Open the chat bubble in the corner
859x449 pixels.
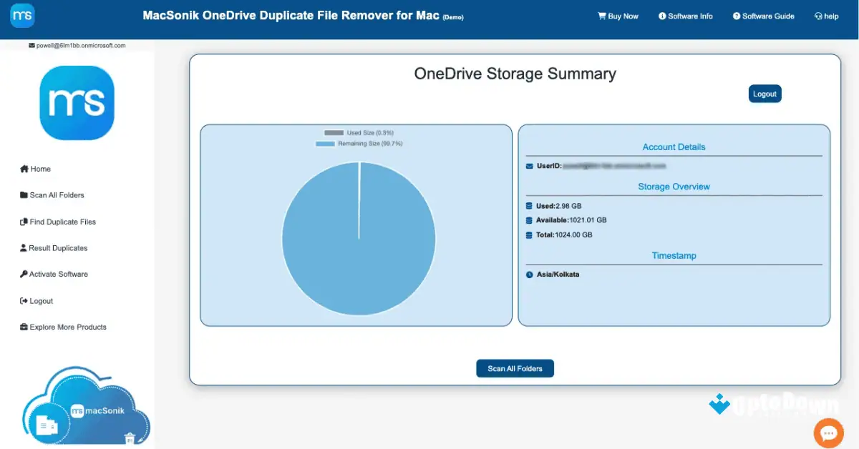coord(828,433)
